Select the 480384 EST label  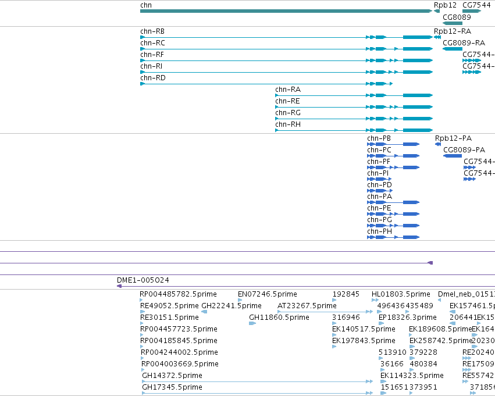tap(423, 364)
